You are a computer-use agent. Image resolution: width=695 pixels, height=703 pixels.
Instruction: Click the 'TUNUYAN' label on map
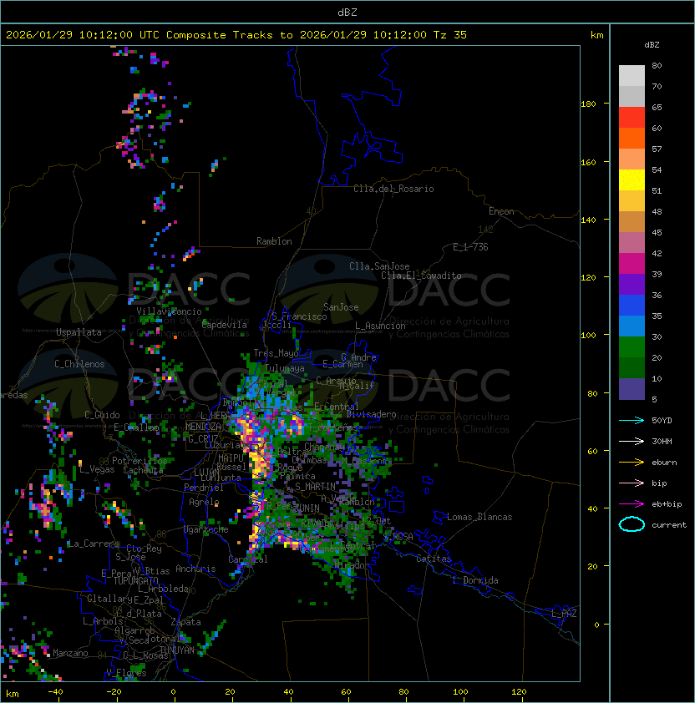(177, 650)
